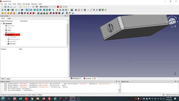Open the Windows menu

click(x=34, y=4)
